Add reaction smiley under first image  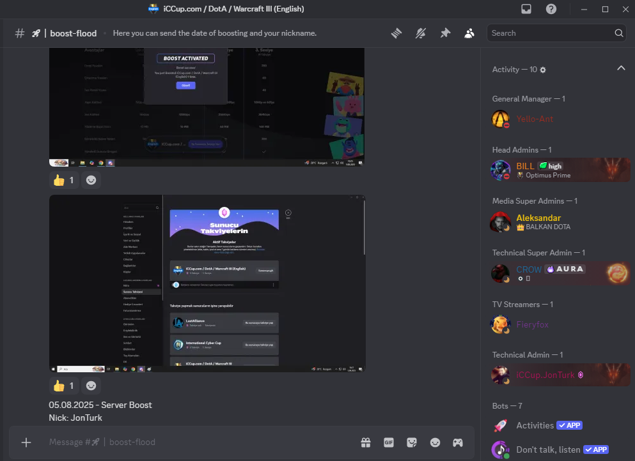click(x=91, y=180)
